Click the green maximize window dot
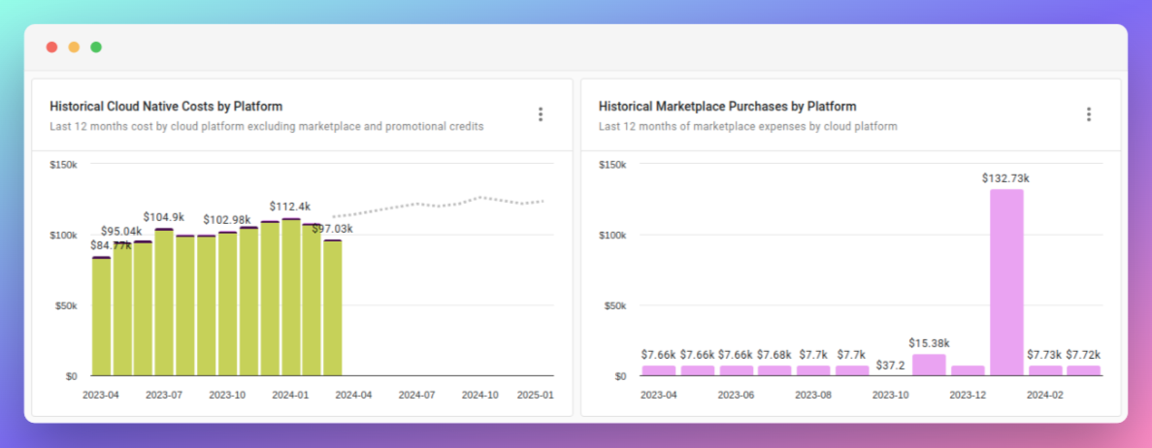The image size is (1152, 448). (96, 48)
